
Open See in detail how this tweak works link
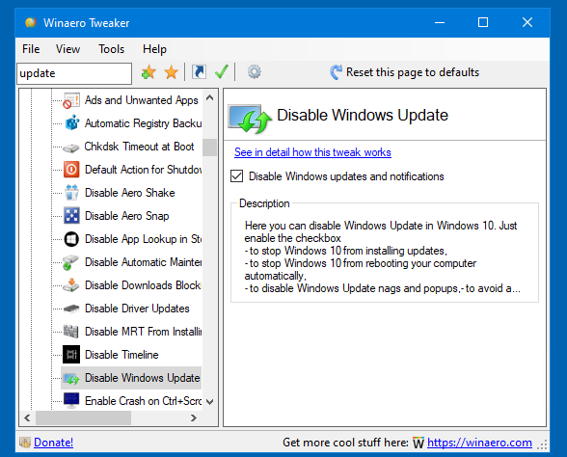[312, 152]
